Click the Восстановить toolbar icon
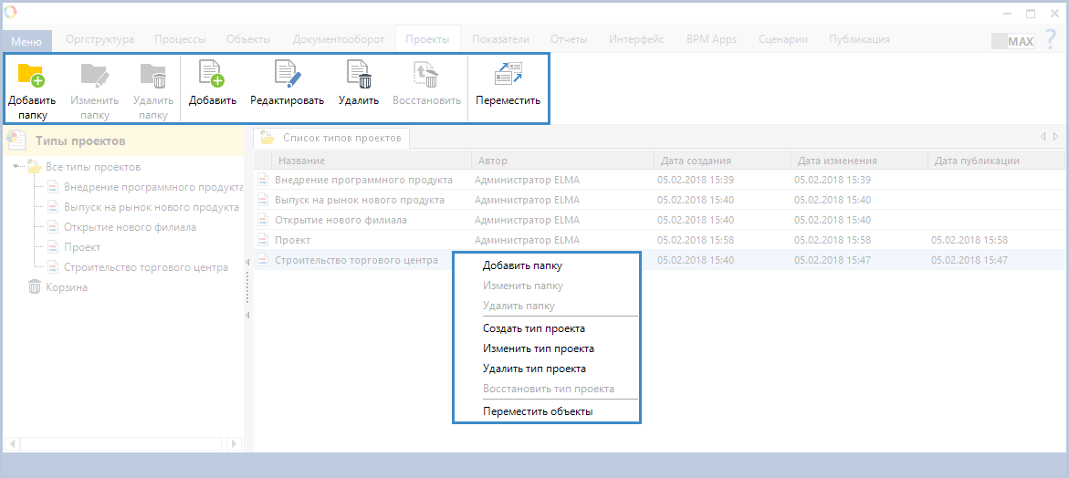Viewport: 1069px width, 478px height. [x=426, y=75]
